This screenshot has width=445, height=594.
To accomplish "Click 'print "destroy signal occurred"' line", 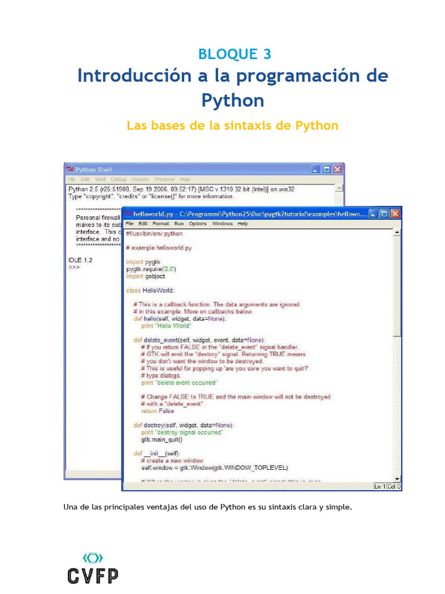I will click(182, 433).
